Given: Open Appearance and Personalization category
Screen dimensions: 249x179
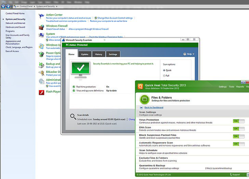Looking at the screenshot, I should point(13,42).
